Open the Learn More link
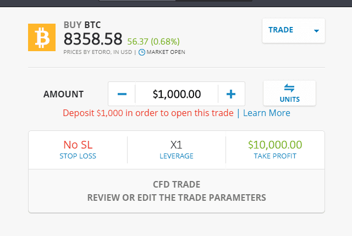 point(267,113)
